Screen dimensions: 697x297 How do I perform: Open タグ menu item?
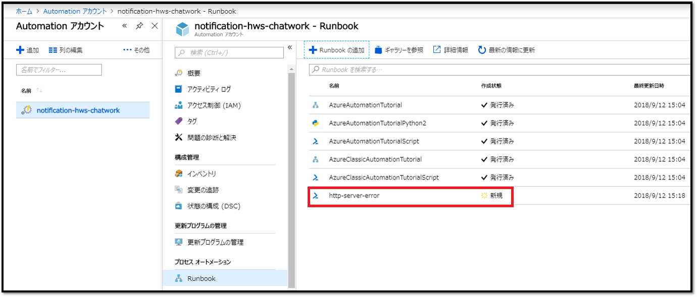tap(192, 122)
